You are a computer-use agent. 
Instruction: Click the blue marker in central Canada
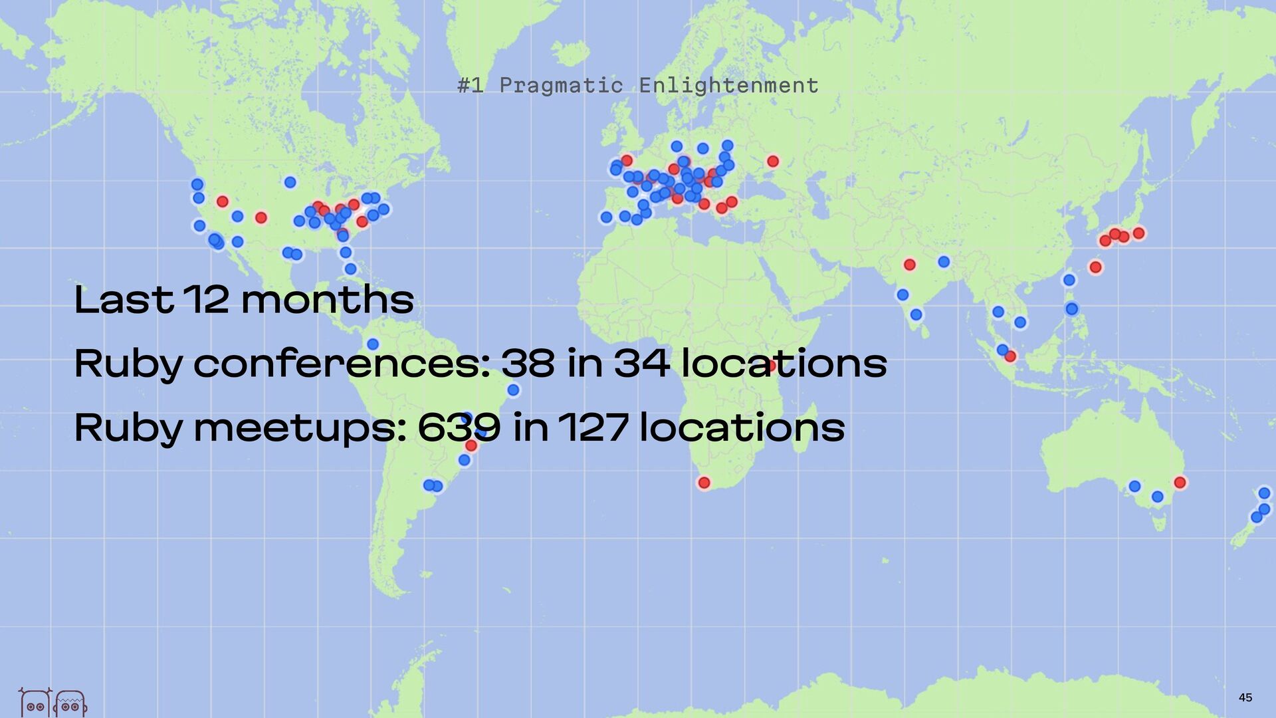coord(290,182)
